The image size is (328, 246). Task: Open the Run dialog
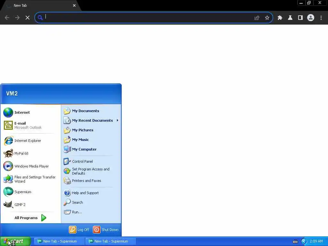pos(91,212)
